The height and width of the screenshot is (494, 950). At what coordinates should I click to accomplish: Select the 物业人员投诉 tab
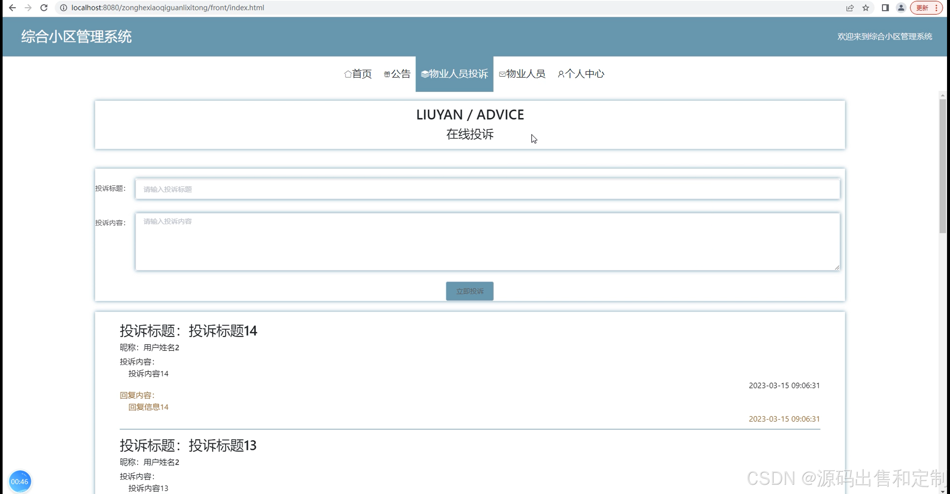point(454,74)
